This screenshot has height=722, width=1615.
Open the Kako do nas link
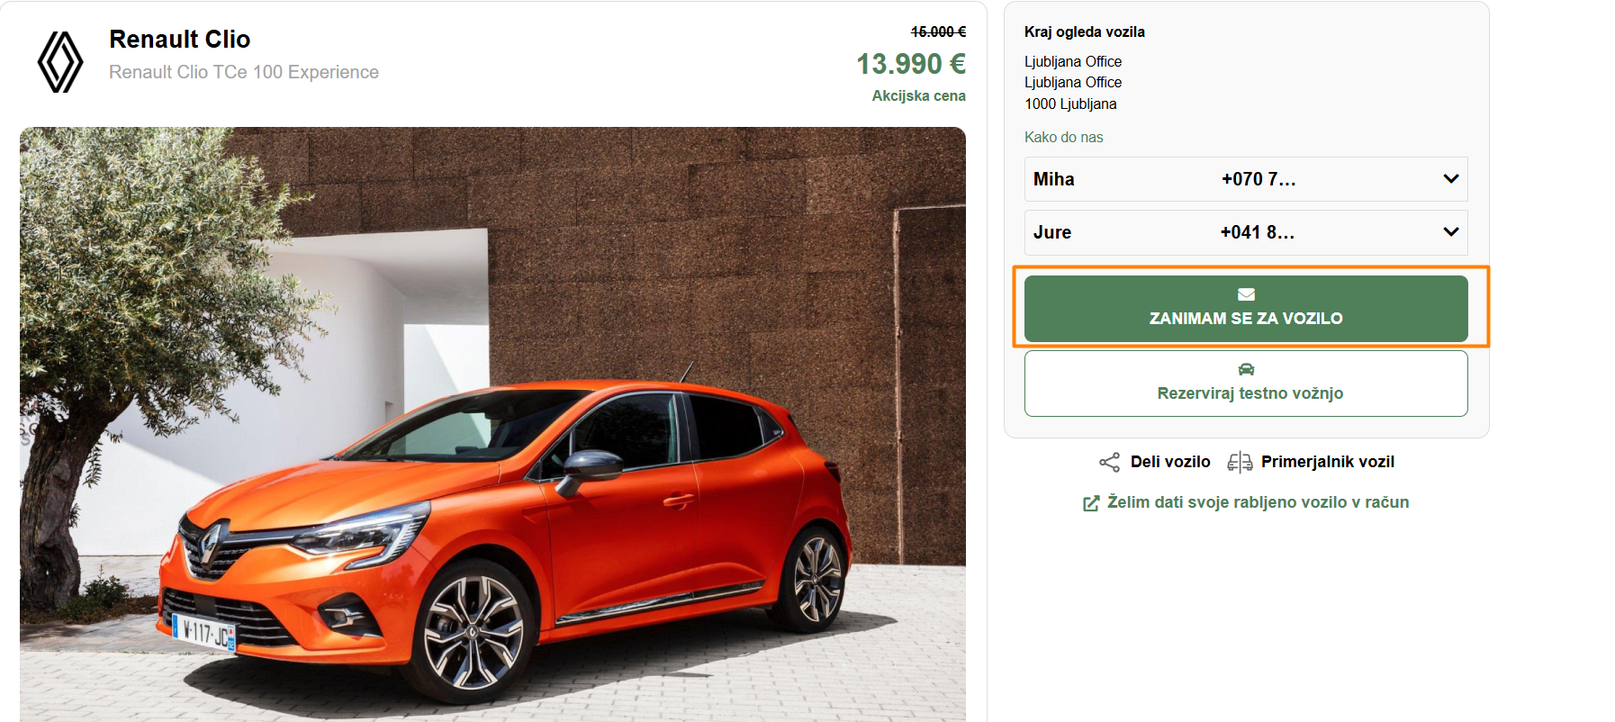coord(1063,137)
